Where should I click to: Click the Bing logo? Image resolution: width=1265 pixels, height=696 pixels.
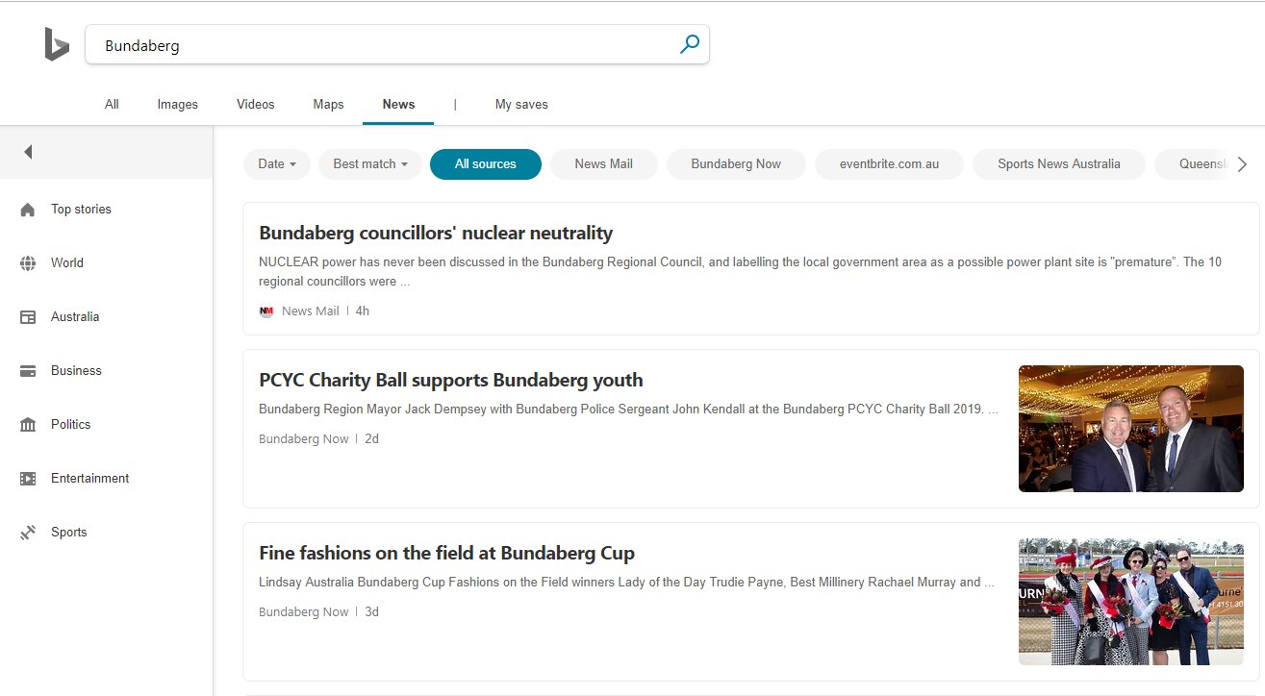[56, 44]
